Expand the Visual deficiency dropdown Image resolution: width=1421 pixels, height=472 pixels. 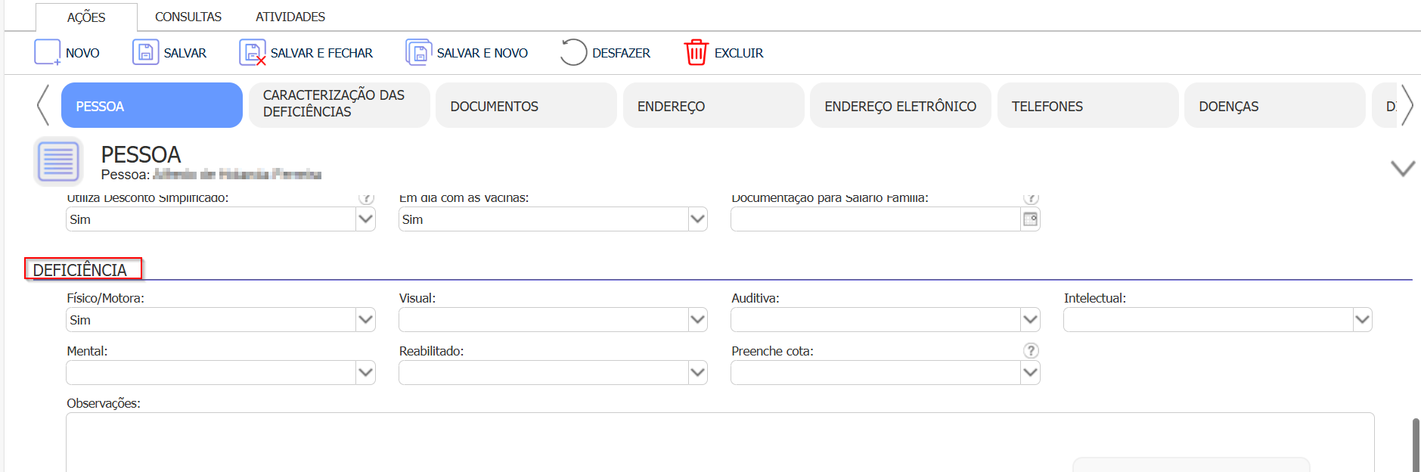[697, 320]
